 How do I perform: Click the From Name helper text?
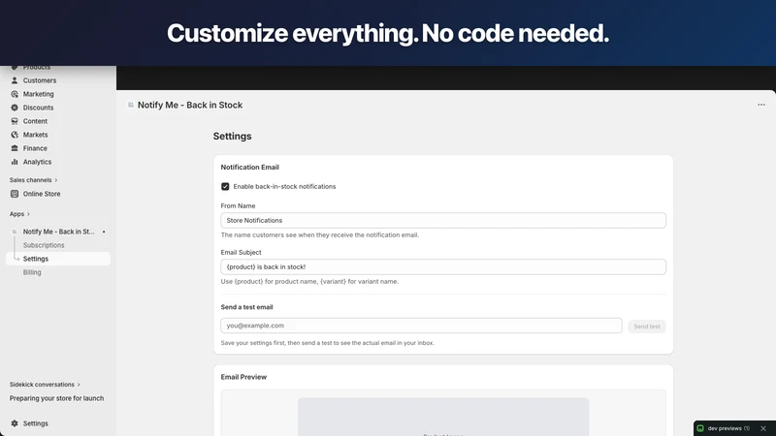coord(320,234)
